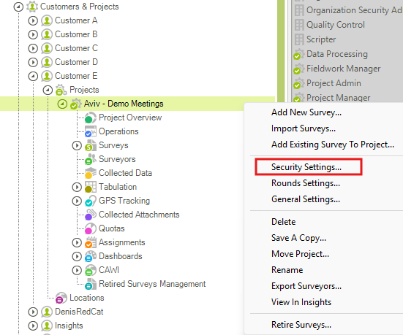This screenshot has width=403, height=335.
Task: Click the Collected Data icon
Action: pyautogui.click(x=90, y=173)
